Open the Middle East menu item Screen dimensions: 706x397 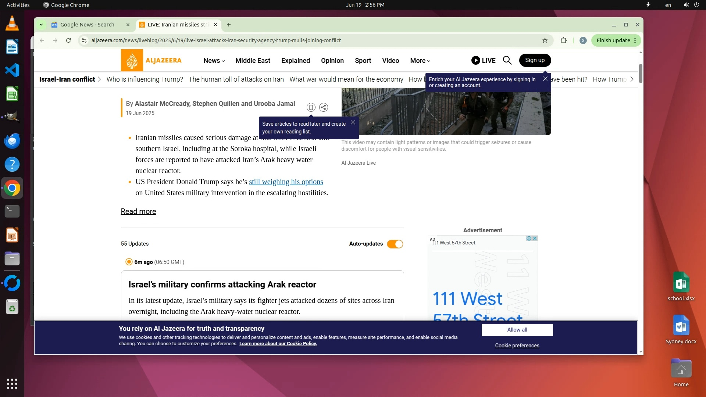click(253, 61)
